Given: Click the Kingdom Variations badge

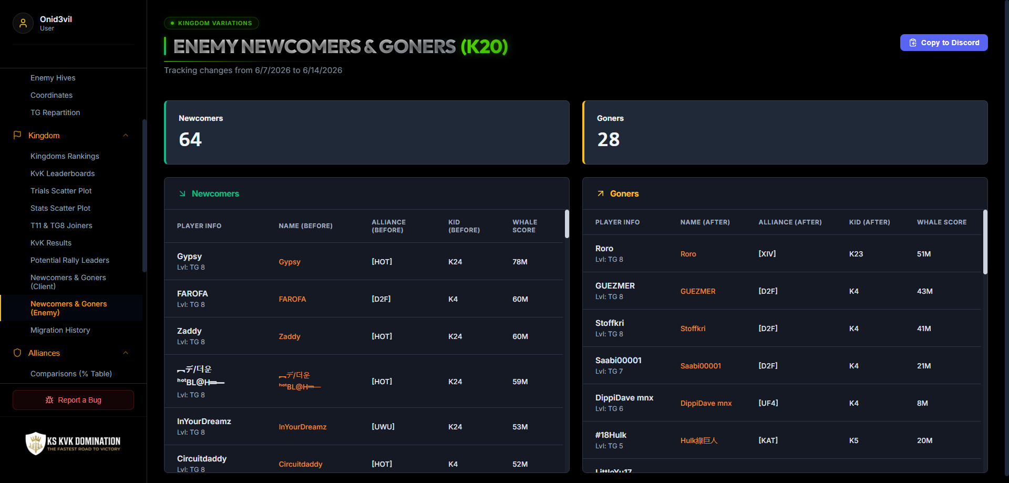Looking at the screenshot, I should (211, 23).
